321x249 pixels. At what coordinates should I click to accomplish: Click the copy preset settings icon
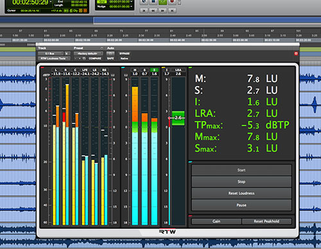coord(84,59)
